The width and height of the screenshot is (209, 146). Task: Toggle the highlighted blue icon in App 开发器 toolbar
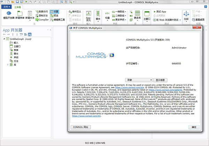pos(30,34)
